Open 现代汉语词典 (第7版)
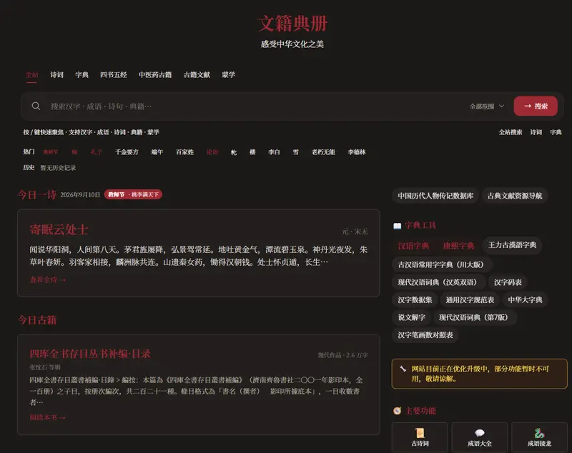572x453 pixels. click(475, 317)
